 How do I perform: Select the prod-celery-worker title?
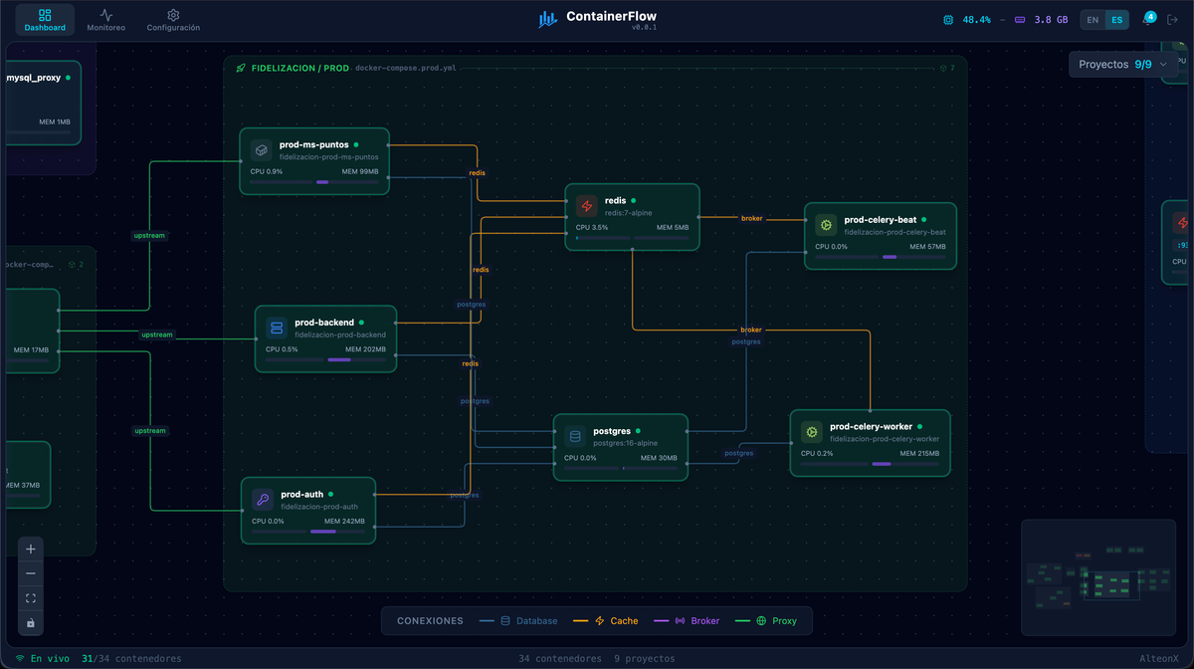point(871,426)
